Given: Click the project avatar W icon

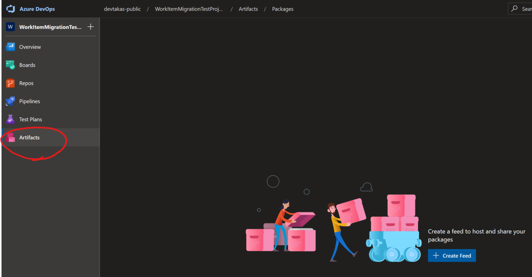Looking at the screenshot, I should tap(10, 27).
